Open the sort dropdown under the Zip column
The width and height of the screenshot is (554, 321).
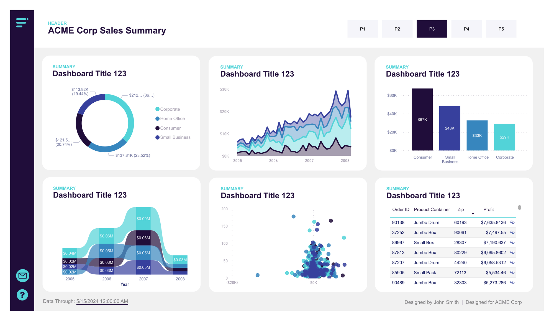pos(473,213)
